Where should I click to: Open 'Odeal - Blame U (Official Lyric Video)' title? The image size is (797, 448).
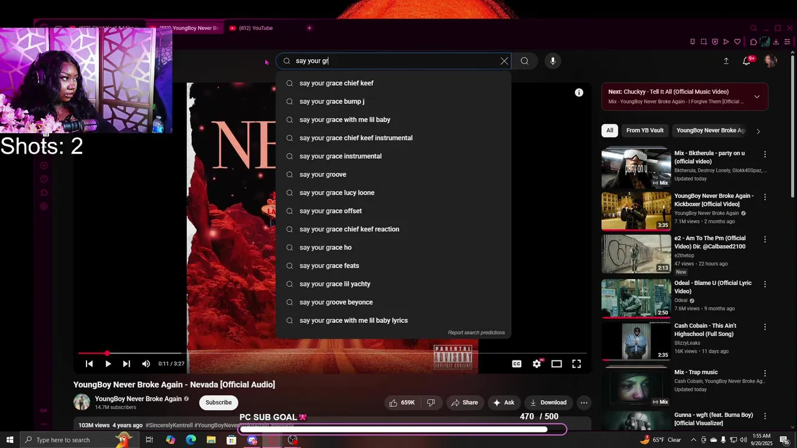[713, 287]
